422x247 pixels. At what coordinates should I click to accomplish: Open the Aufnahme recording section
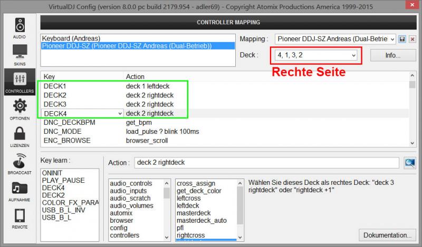coord(20,191)
